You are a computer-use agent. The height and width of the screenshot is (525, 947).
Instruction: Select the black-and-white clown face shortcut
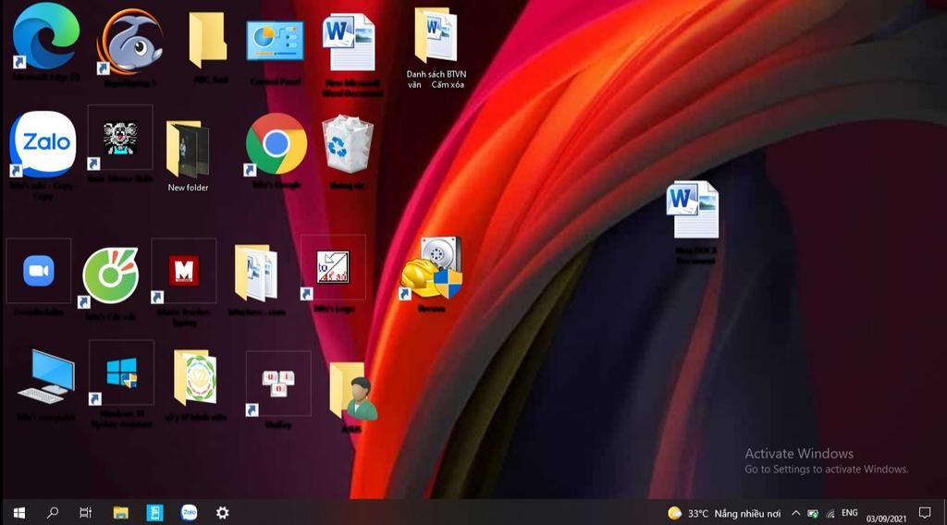point(119,138)
